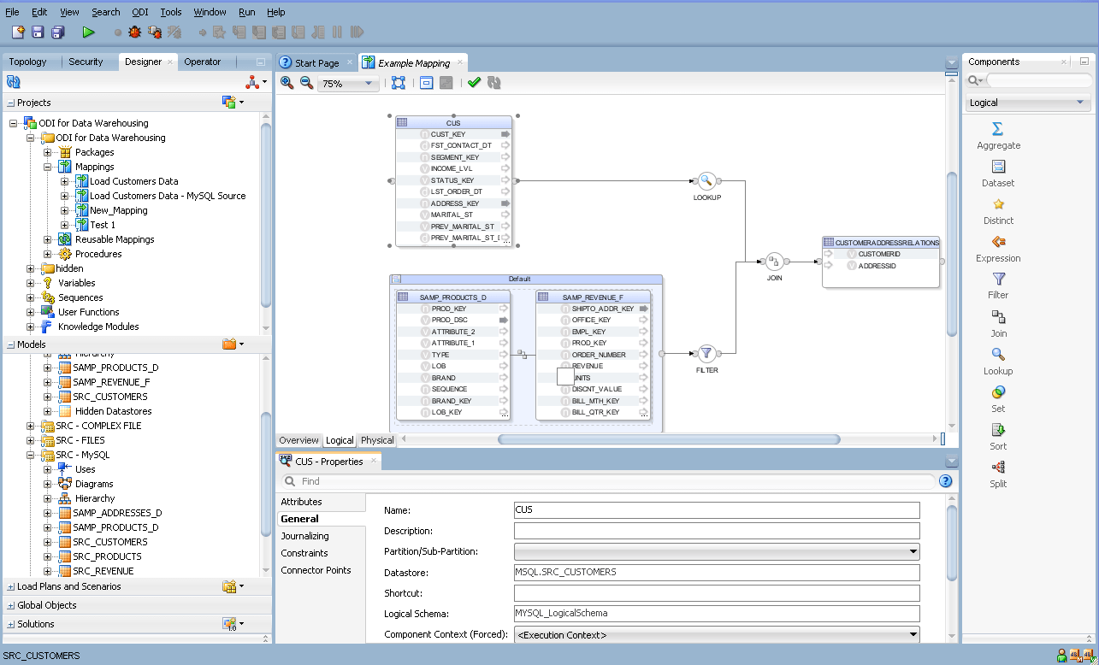Open the ODI menu
The height and width of the screenshot is (665, 1099).
[139, 12]
